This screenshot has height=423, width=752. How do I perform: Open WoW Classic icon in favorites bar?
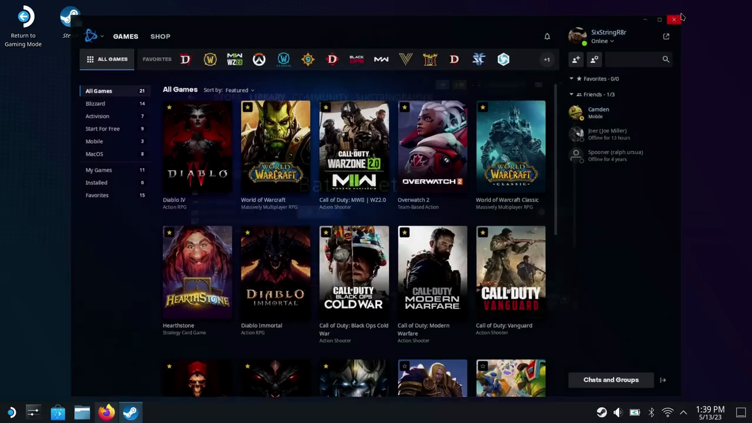[x=283, y=59]
